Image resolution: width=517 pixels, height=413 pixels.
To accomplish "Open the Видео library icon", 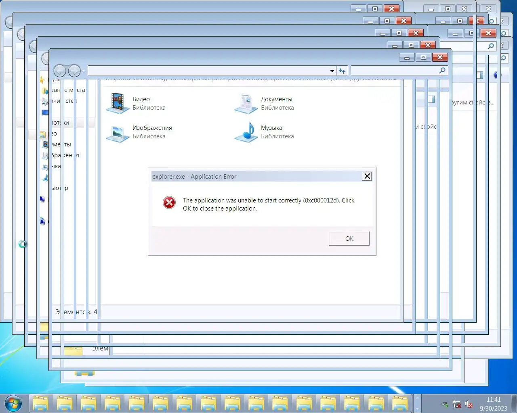I will (118, 103).
